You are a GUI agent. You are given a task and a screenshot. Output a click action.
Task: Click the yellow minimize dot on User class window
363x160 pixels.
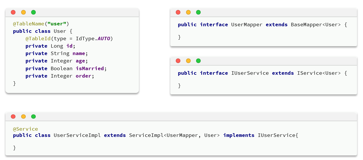23,12
